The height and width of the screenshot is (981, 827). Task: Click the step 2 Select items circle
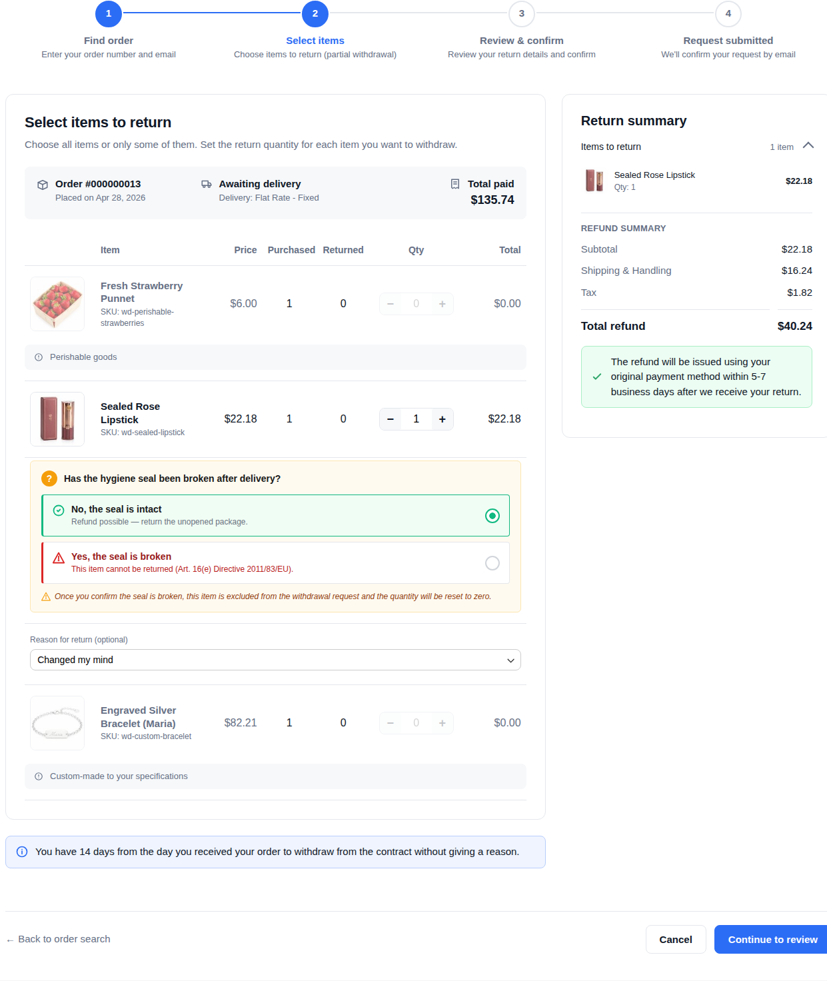coord(315,13)
